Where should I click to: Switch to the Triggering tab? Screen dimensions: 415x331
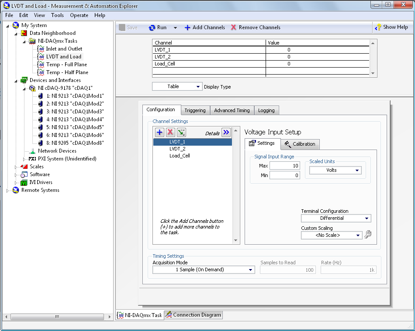[195, 110]
